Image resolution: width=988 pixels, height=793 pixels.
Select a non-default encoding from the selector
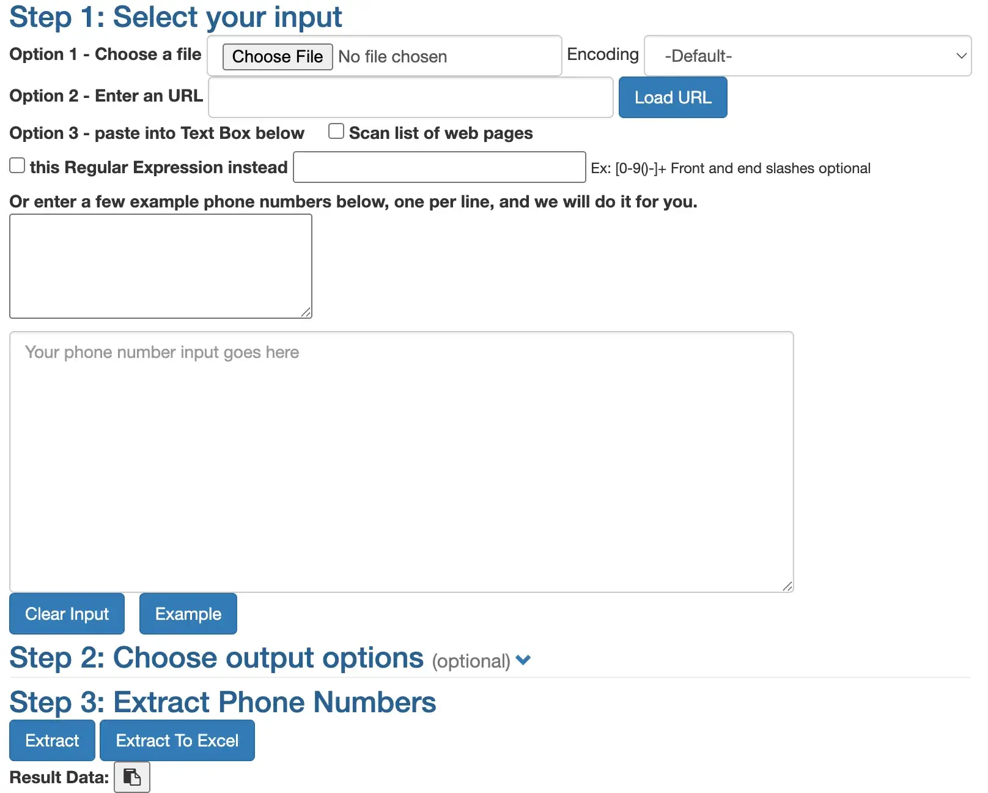[x=806, y=56]
